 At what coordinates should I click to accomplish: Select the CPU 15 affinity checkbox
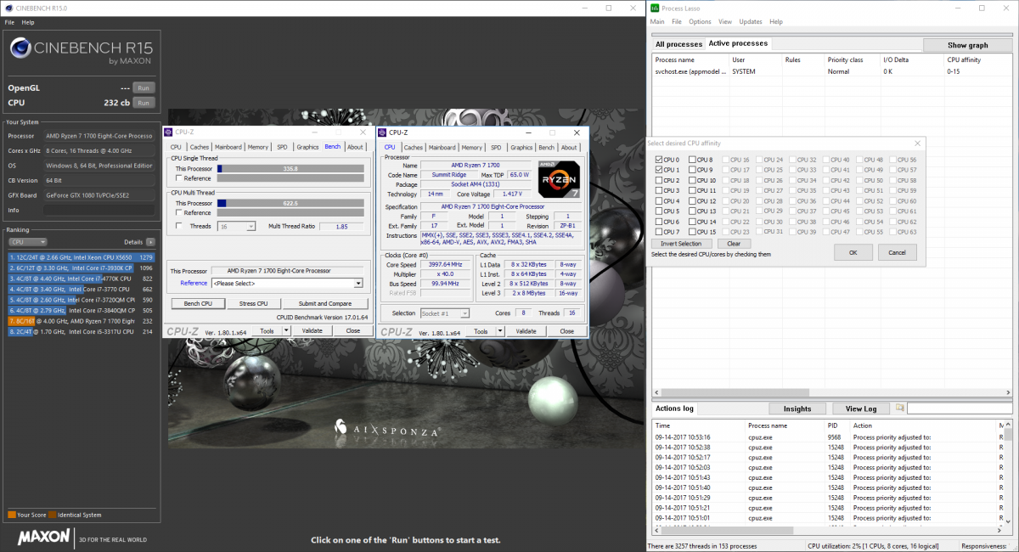[x=692, y=232]
